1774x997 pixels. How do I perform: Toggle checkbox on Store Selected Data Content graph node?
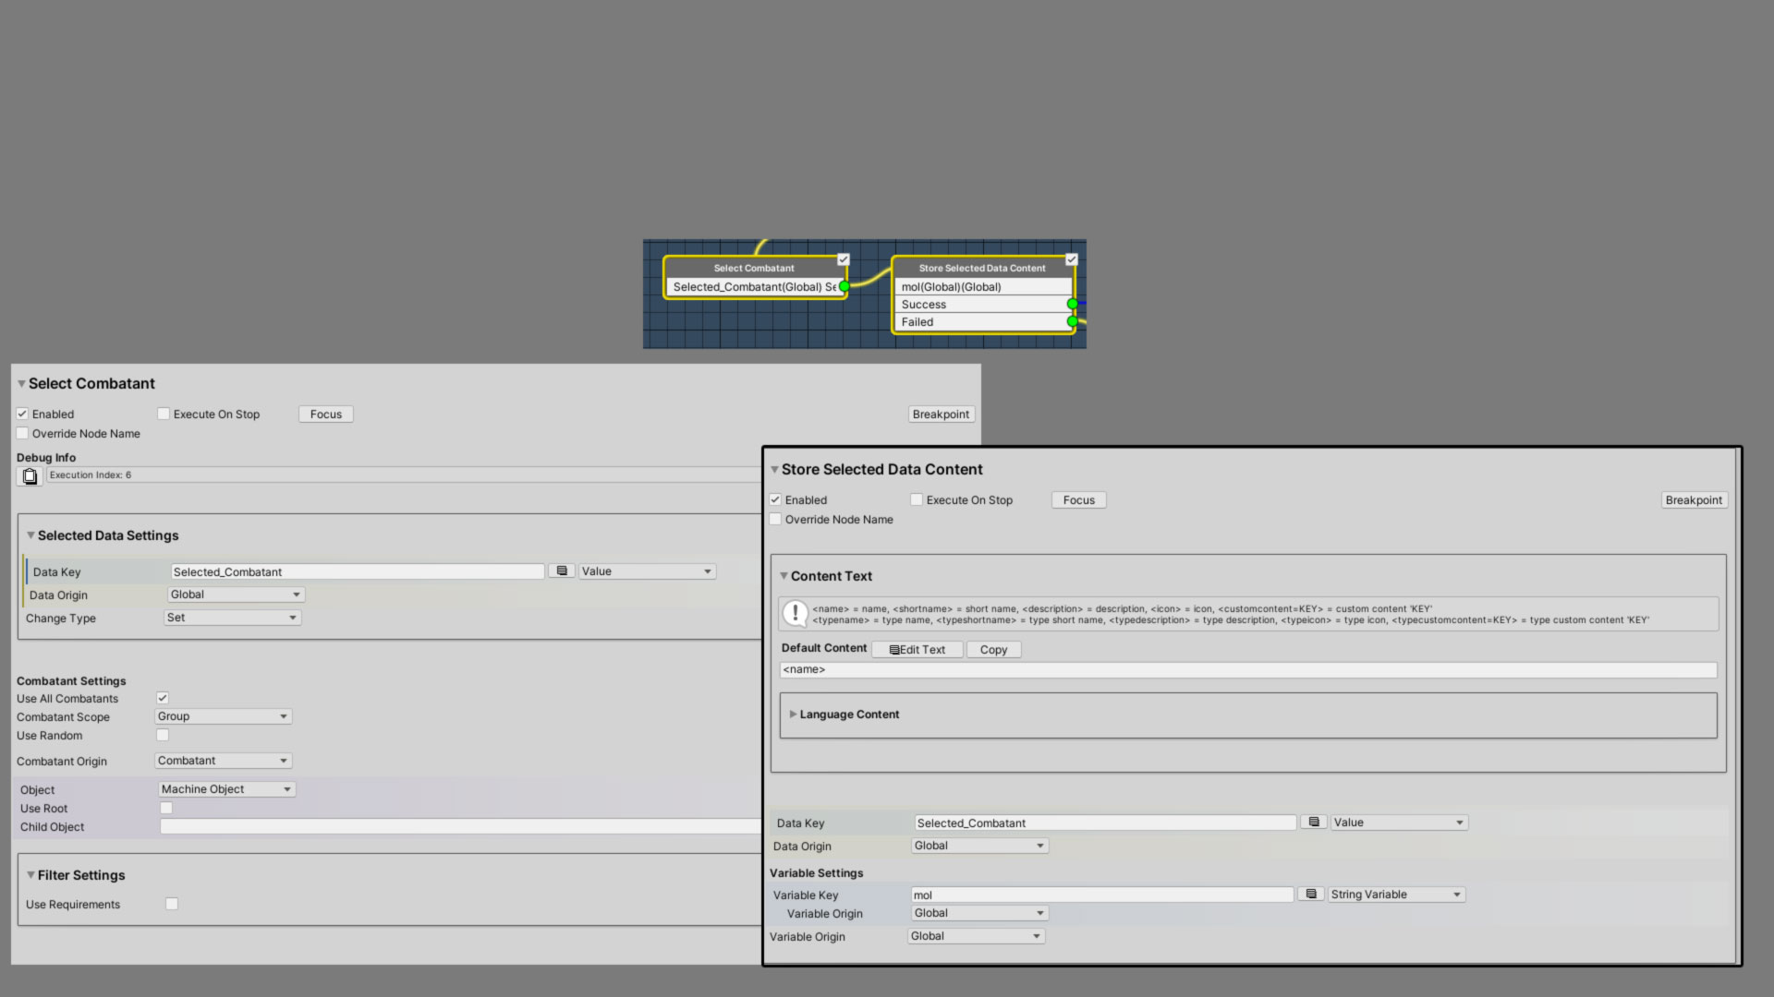pos(1072,259)
